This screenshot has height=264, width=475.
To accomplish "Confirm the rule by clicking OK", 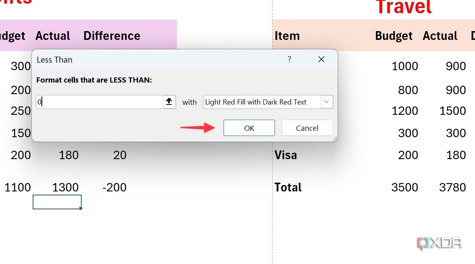I will 249,128.
